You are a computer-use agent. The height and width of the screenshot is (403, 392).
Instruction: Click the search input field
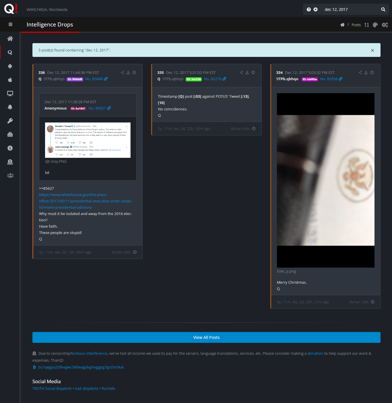(x=350, y=9)
